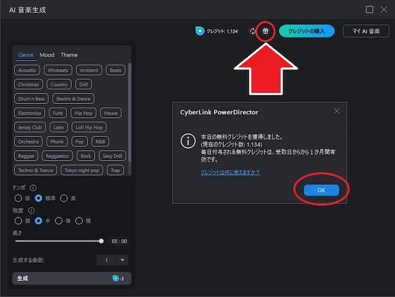Close the CyberLink PowerDirector dialog
Viewport: 395px width, 297px height.
click(x=336, y=111)
